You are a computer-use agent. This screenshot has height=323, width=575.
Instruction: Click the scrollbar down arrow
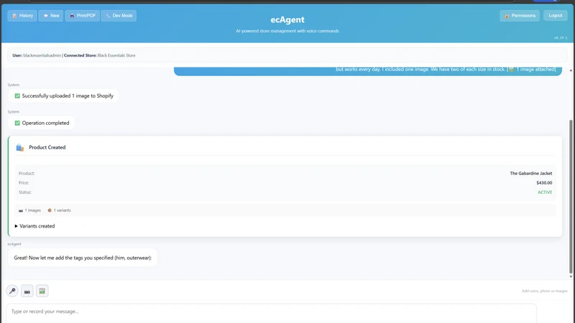[x=571, y=277]
